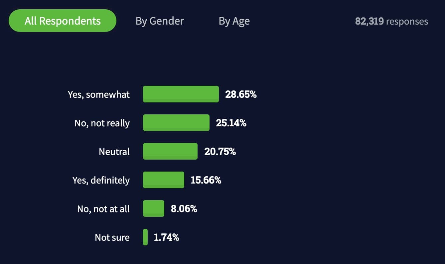Open the By Age tab
The height and width of the screenshot is (264, 445).
234,21
